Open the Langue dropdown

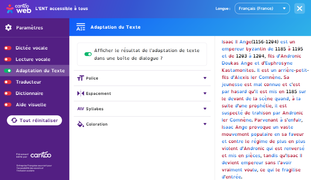(262, 8)
